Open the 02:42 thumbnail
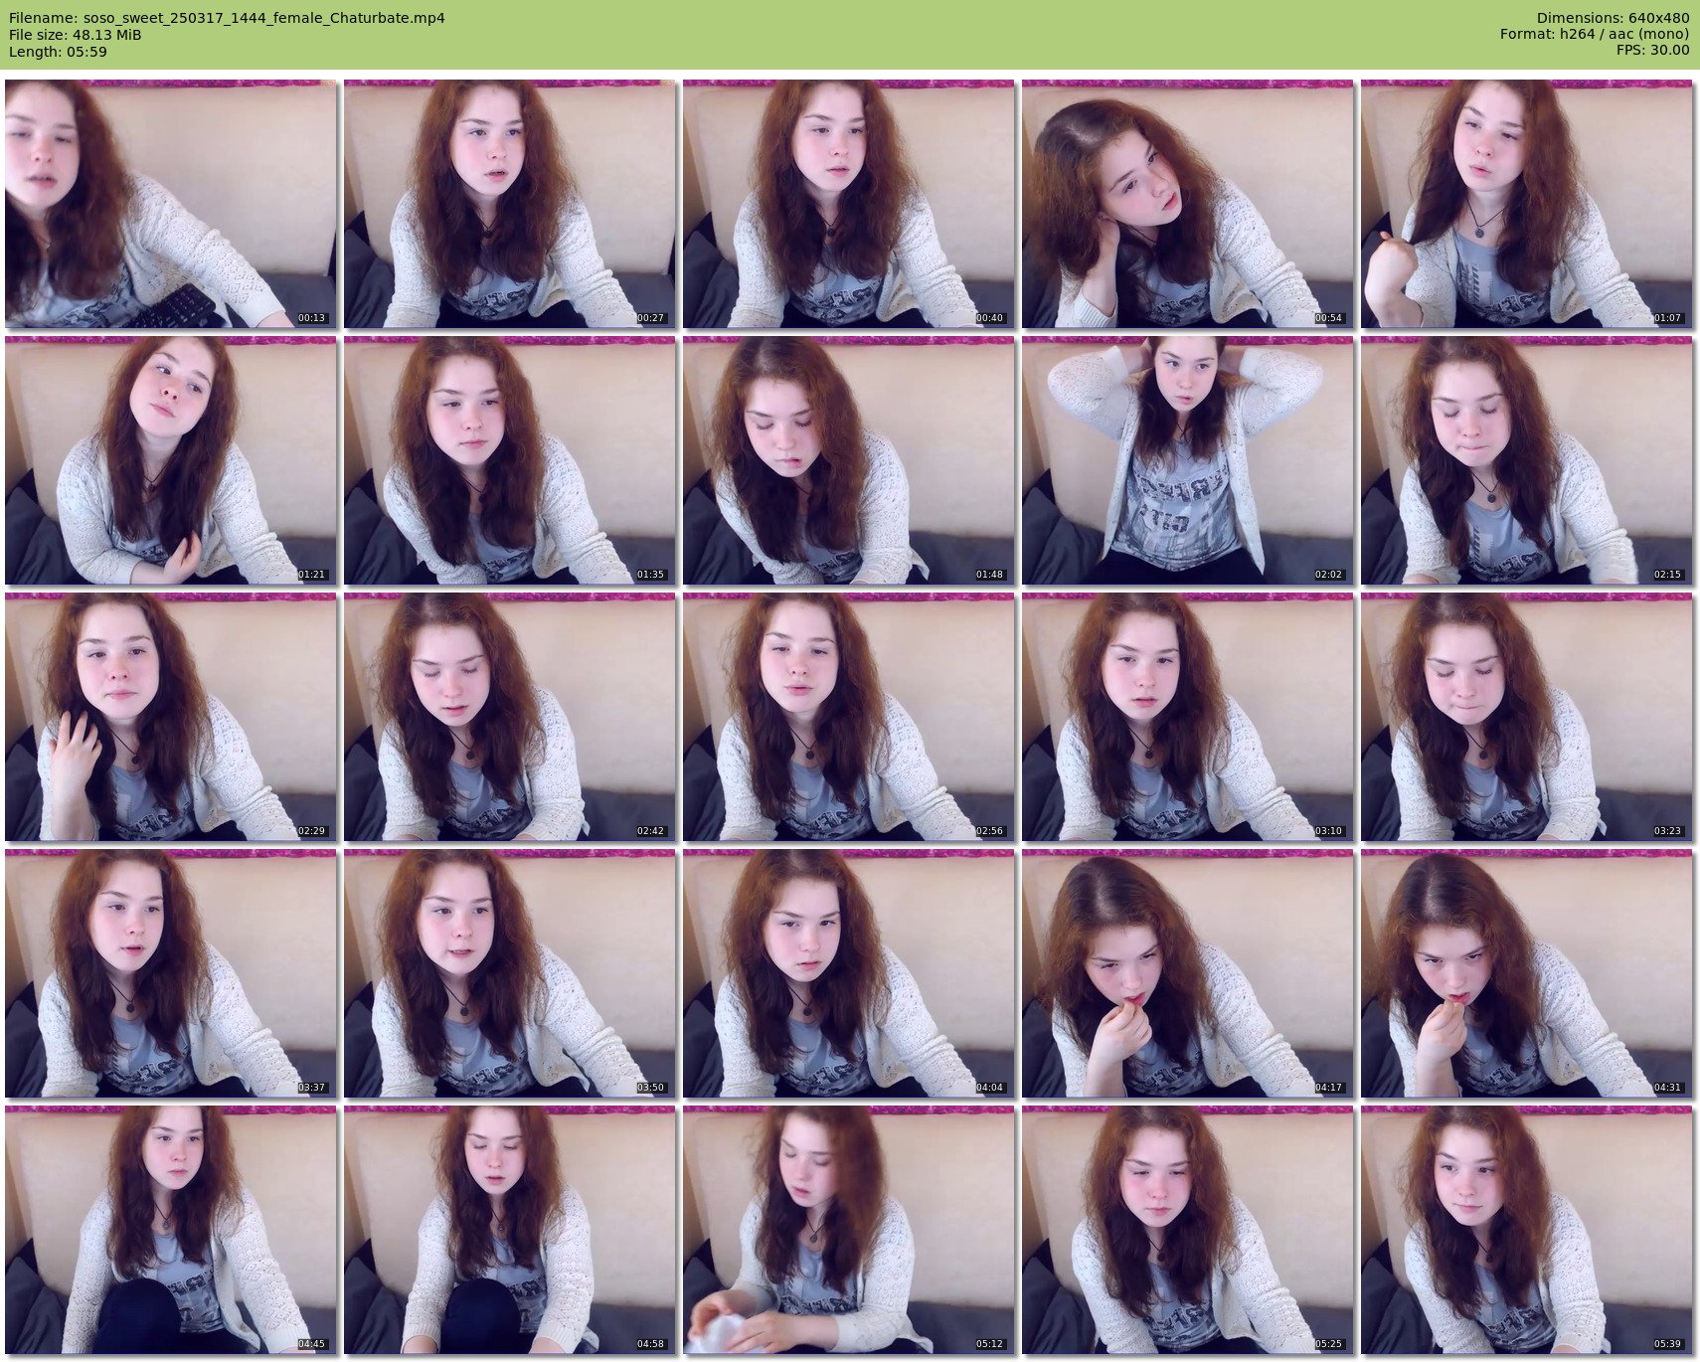1700x1362 pixels. pyautogui.click(x=510, y=717)
